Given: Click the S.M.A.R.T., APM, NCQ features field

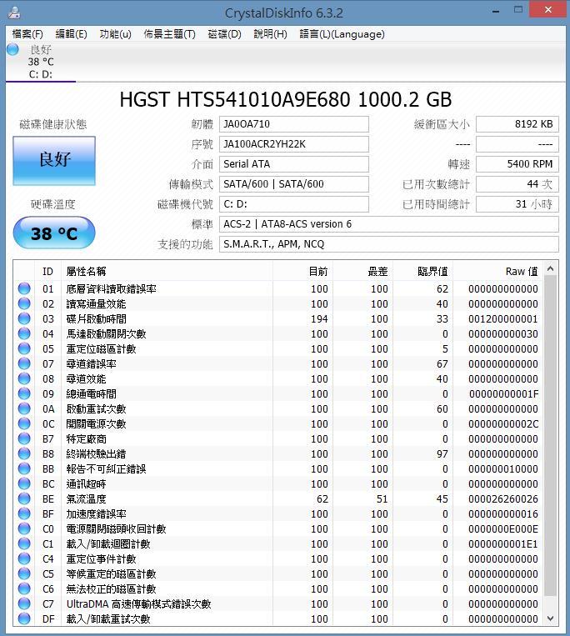Looking at the screenshot, I should (x=389, y=244).
